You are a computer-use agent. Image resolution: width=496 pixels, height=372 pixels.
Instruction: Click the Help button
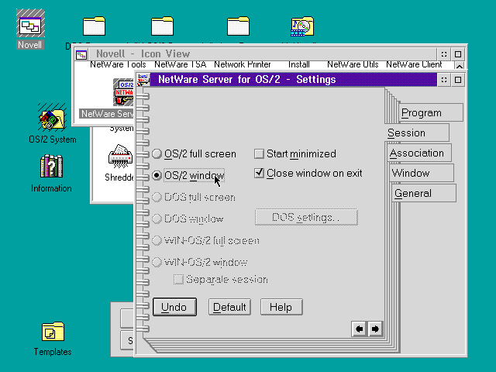click(281, 307)
